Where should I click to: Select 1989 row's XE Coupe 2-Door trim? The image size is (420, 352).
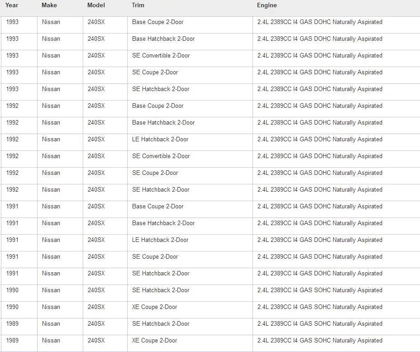point(154,341)
